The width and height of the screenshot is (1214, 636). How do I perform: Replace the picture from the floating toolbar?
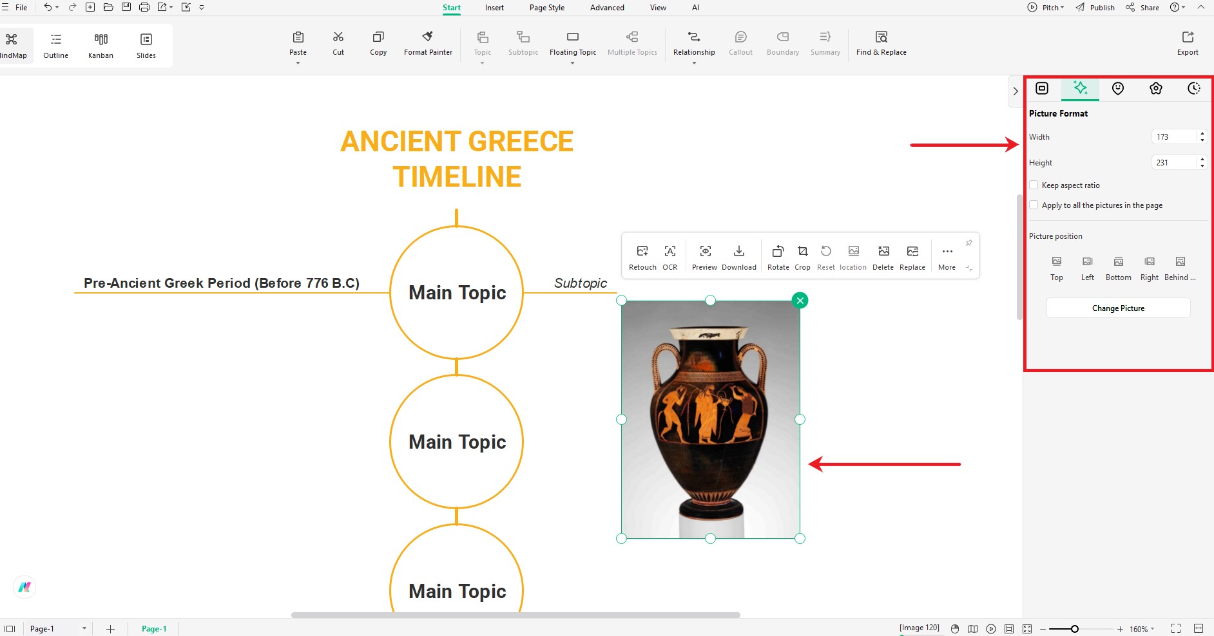(x=912, y=257)
